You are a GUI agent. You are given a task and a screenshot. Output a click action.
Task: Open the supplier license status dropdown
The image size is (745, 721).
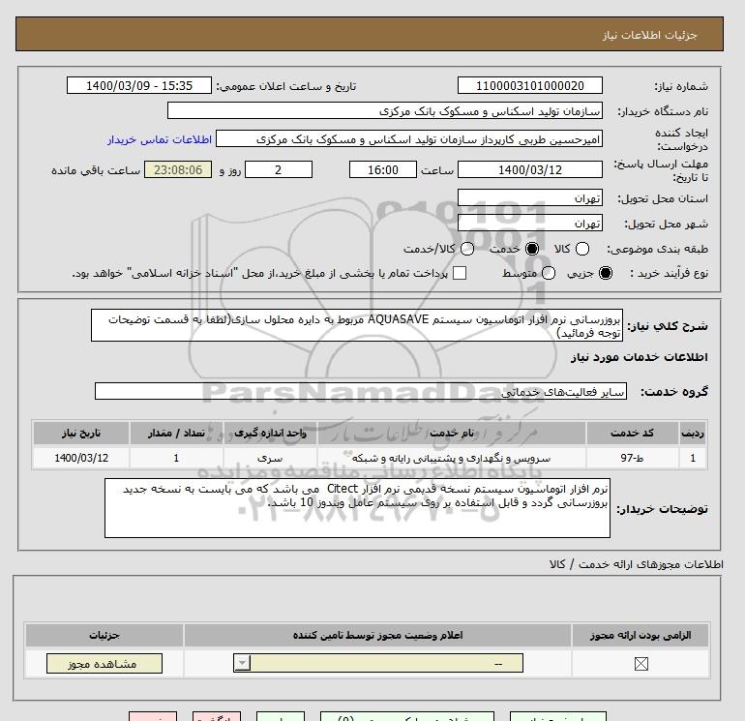[378, 663]
